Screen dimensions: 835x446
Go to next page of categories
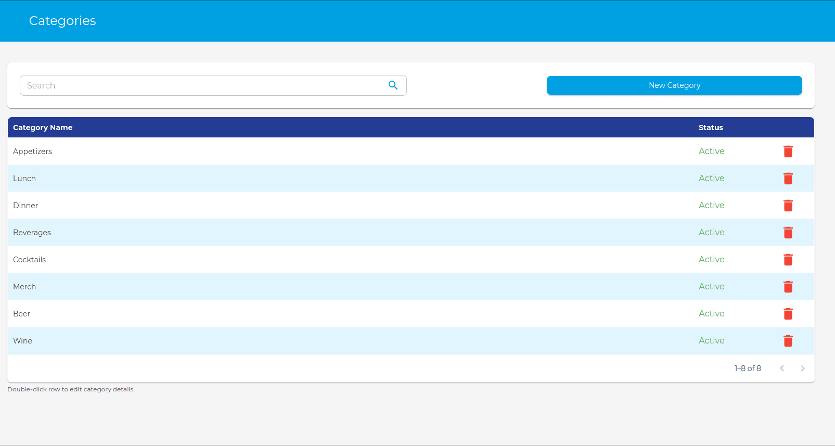point(802,368)
